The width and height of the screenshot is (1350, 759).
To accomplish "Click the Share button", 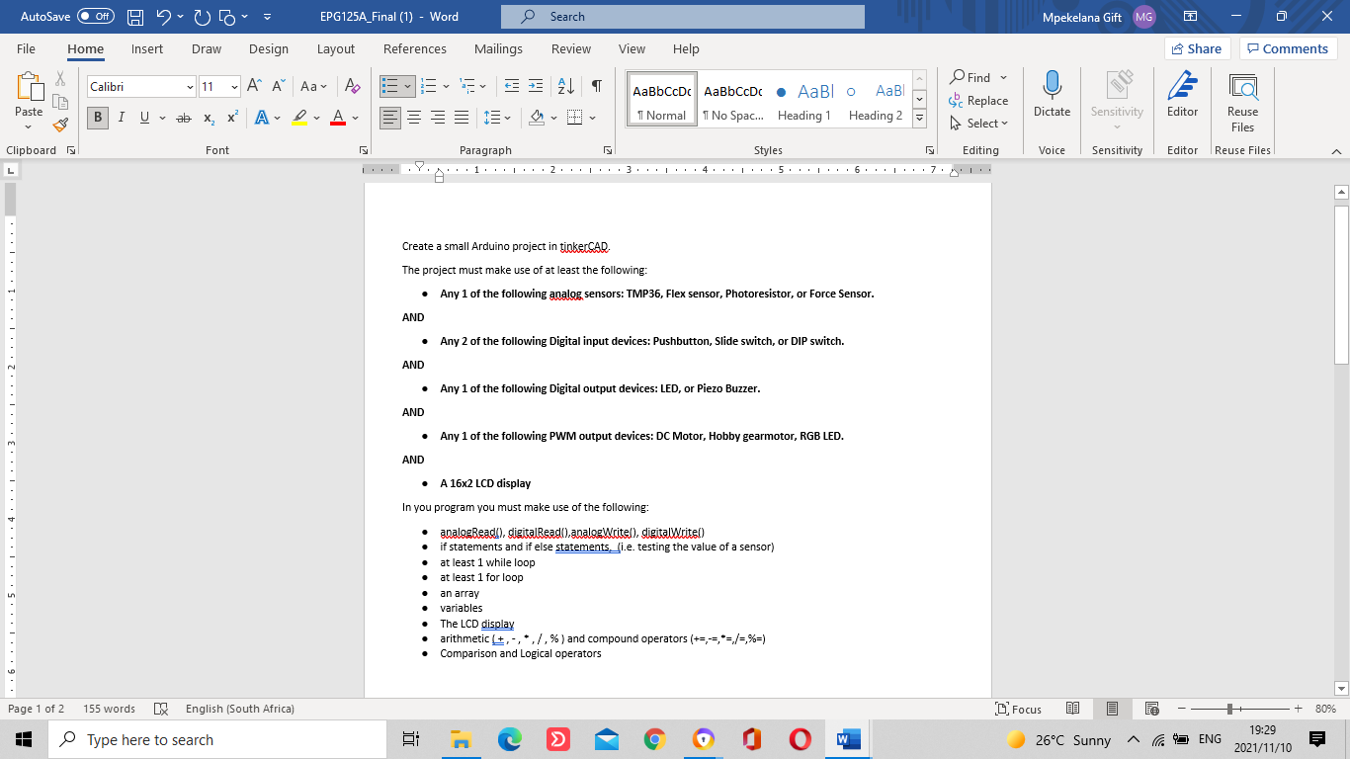I will point(1195,47).
